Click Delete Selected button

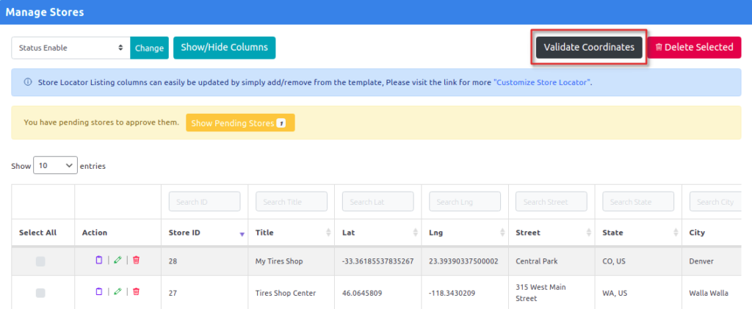(x=695, y=48)
